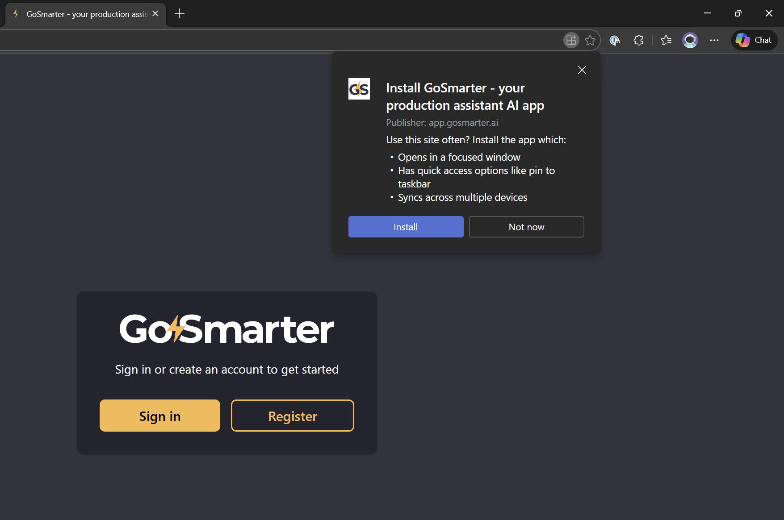Screen dimensions: 784x520
Task: Dismiss the prompt with Not now
Action: coord(526,227)
